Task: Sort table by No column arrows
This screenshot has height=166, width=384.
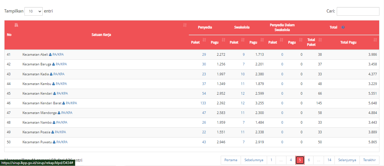Action: pyautogui.click(x=16, y=25)
